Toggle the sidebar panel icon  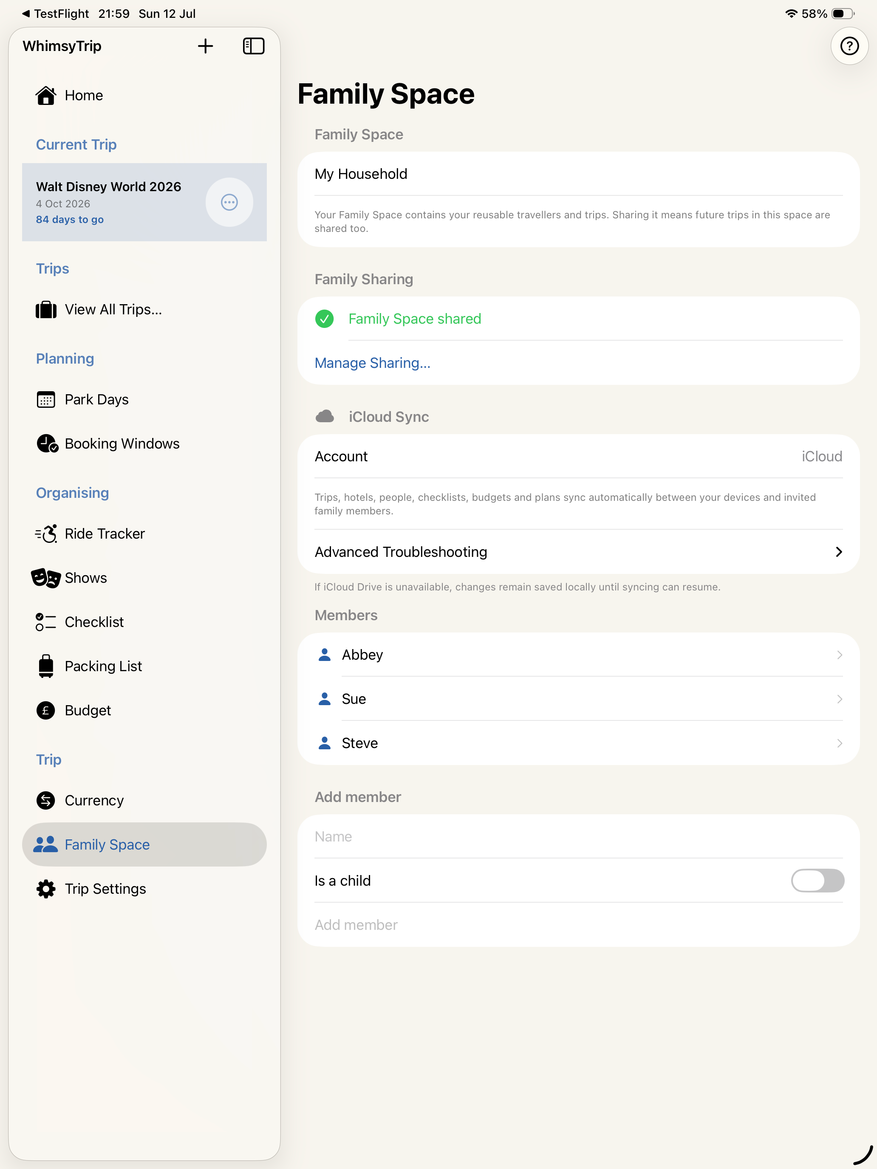point(253,46)
